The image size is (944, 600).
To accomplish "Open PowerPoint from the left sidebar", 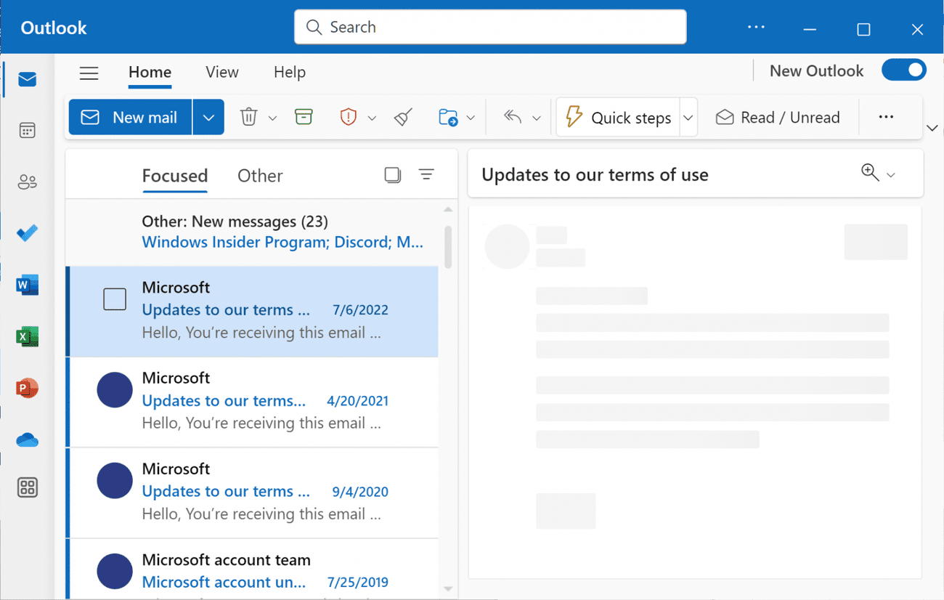I will [x=27, y=388].
